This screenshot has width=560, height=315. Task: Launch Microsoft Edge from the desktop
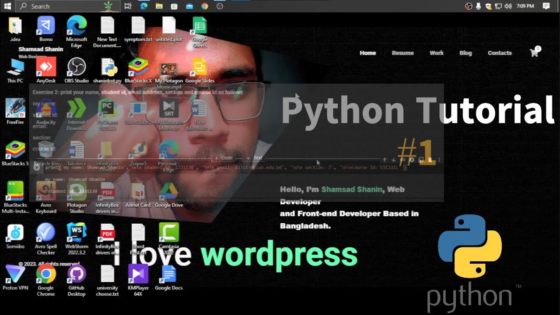(77, 31)
